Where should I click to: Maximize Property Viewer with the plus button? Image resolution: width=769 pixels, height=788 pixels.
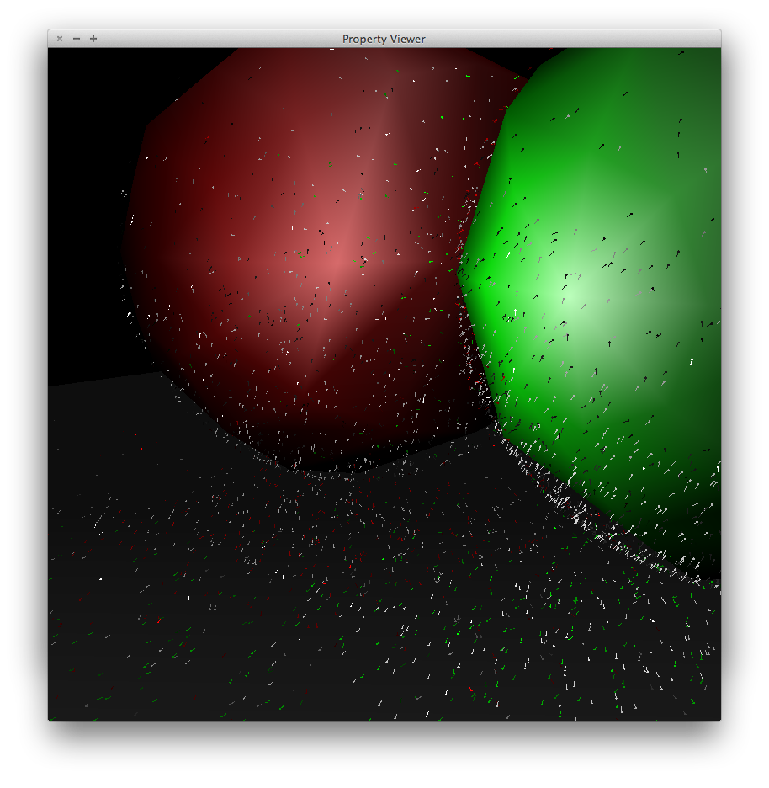[x=93, y=39]
